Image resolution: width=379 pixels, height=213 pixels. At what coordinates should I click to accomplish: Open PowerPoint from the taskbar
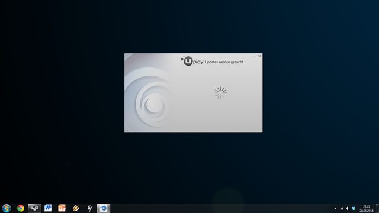click(x=62, y=208)
